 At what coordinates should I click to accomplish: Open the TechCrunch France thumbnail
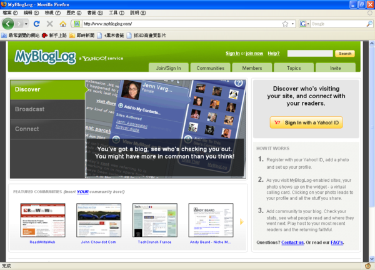(155, 220)
